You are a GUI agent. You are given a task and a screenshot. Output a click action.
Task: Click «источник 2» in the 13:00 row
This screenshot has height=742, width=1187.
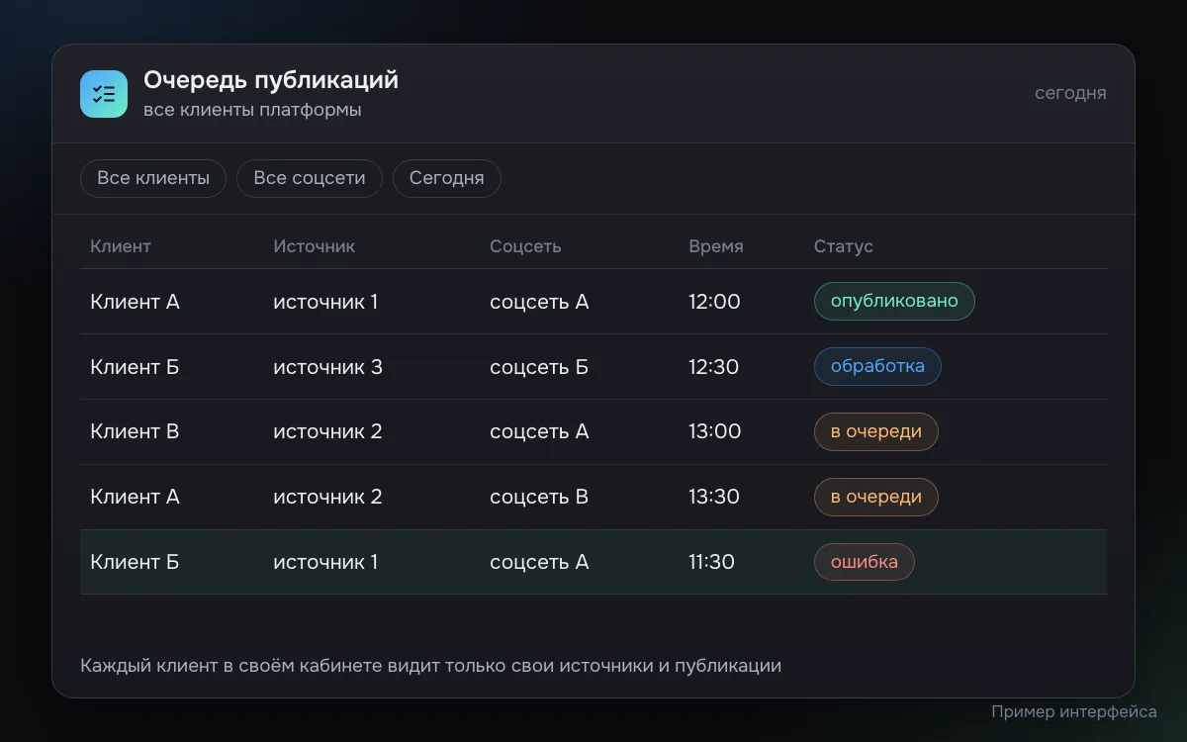coord(327,431)
